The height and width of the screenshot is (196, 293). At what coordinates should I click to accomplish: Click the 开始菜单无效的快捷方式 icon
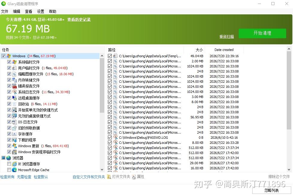pyautogui.click(x=14, y=110)
